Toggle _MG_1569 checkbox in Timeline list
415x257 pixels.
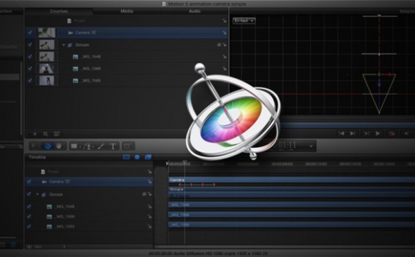pyautogui.click(x=29, y=216)
